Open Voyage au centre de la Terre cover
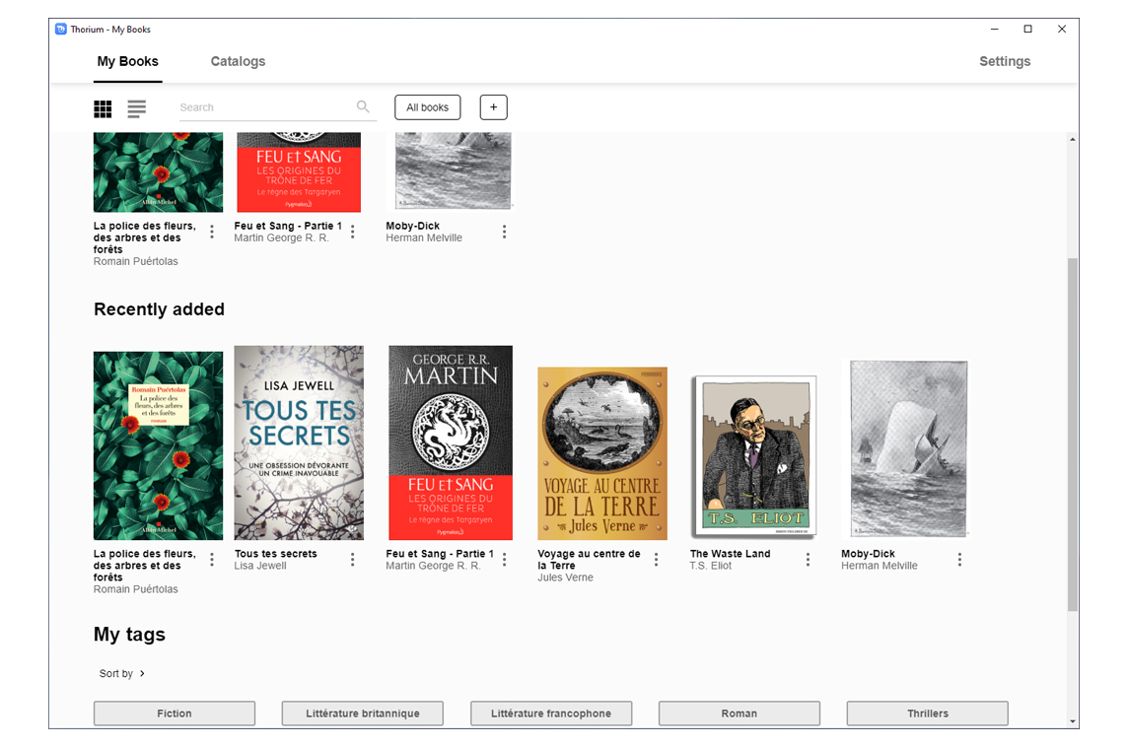Image resolution: width=1128 pixels, height=747 pixels. 602,453
